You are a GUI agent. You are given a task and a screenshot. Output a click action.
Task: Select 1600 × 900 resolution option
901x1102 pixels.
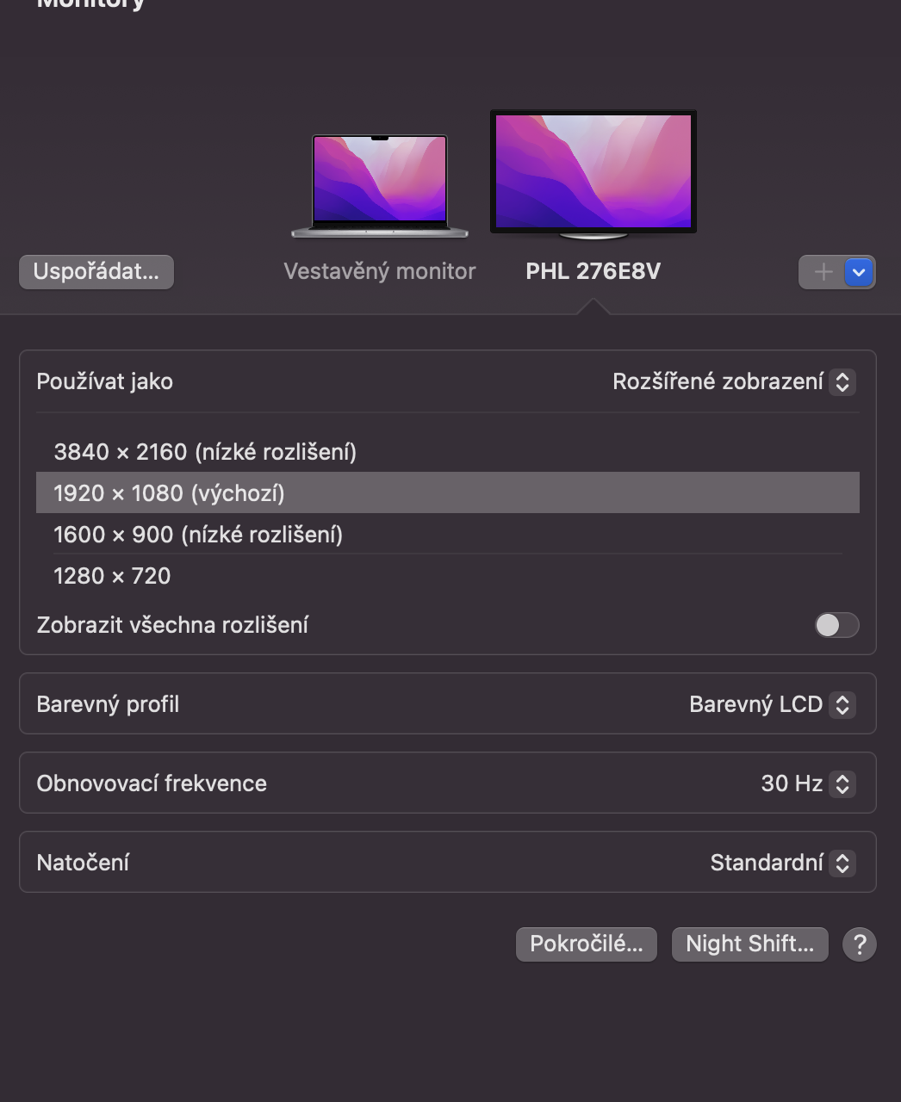[198, 535]
